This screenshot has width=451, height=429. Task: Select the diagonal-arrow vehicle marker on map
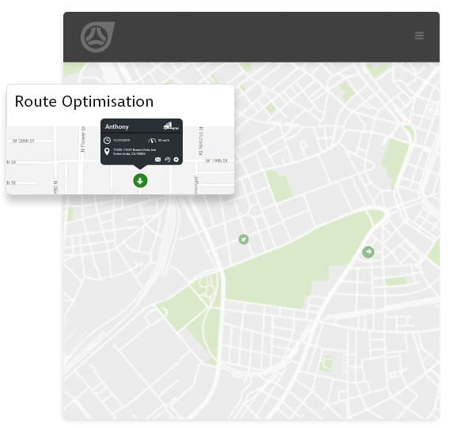point(244,239)
